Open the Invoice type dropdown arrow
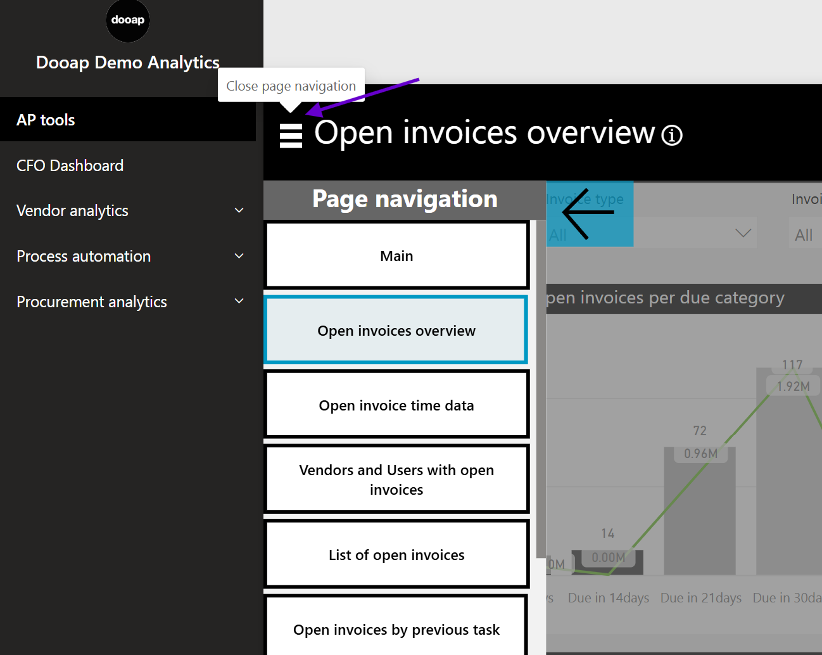Image resolution: width=822 pixels, height=655 pixels. [x=743, y=233]
